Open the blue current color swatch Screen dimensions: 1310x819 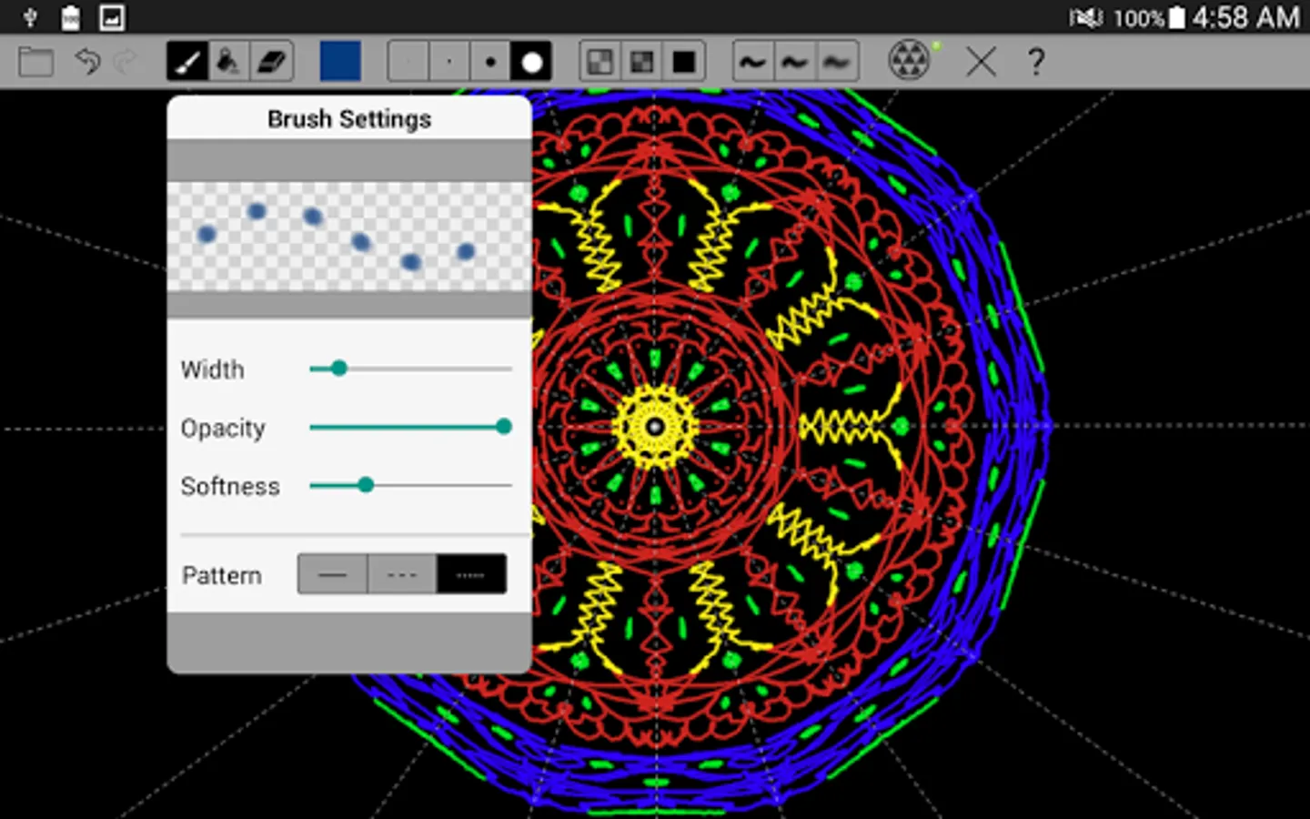(340, 62)
